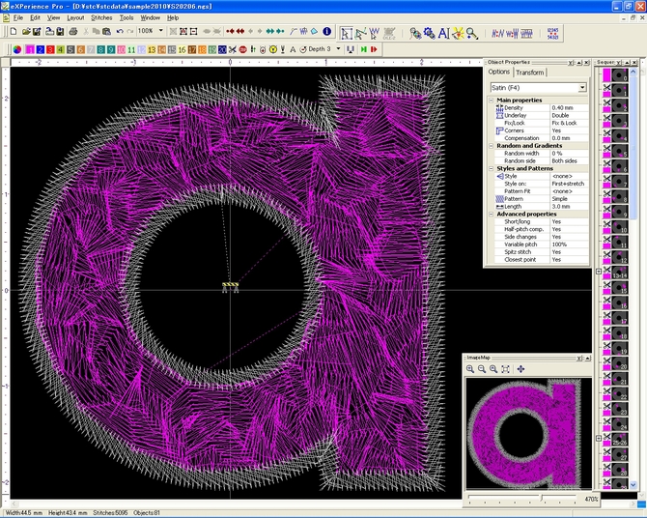
Task: Click the ImageMap pan arrows icon
Action: pos(520,369)
